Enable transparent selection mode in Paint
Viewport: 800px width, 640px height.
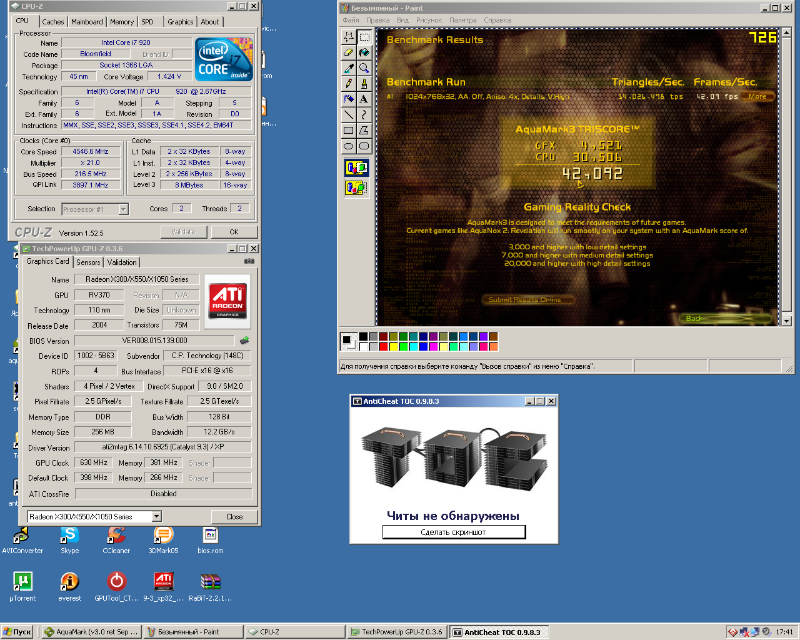coord(356,187)
